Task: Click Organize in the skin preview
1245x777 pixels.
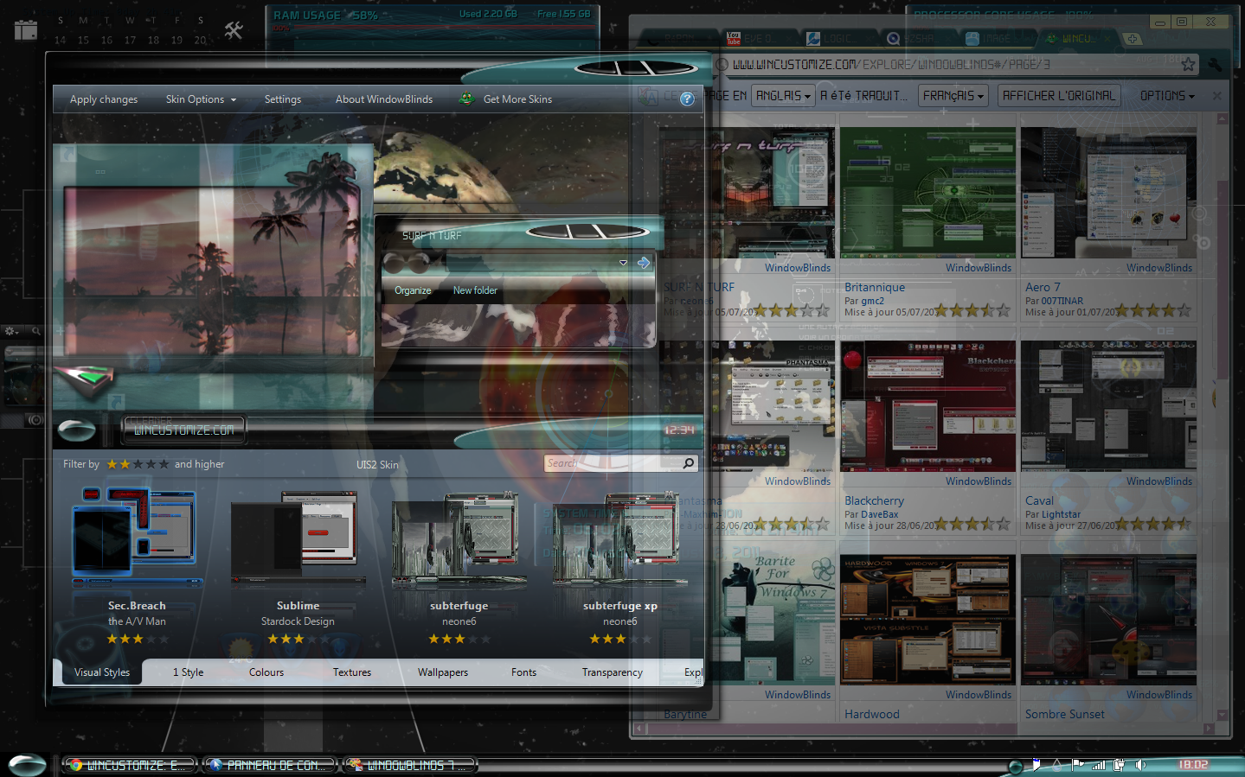Action: point(413,290)
